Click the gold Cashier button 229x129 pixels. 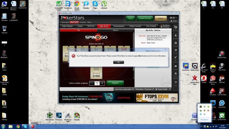pyautogui.click(x=161, y=18)
